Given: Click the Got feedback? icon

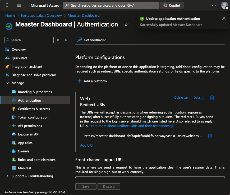Looking at the screenshot, I should tap(79, 40).
